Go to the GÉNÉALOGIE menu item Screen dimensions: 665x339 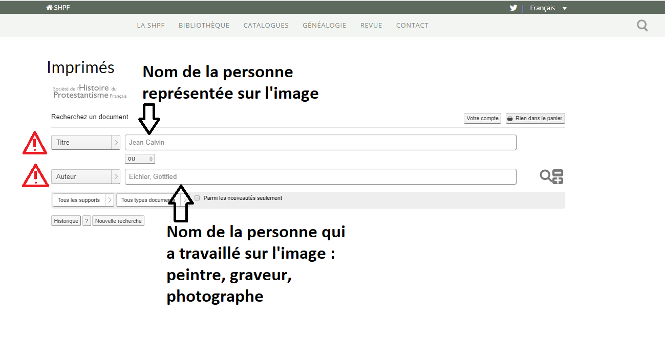pos(324,25)
